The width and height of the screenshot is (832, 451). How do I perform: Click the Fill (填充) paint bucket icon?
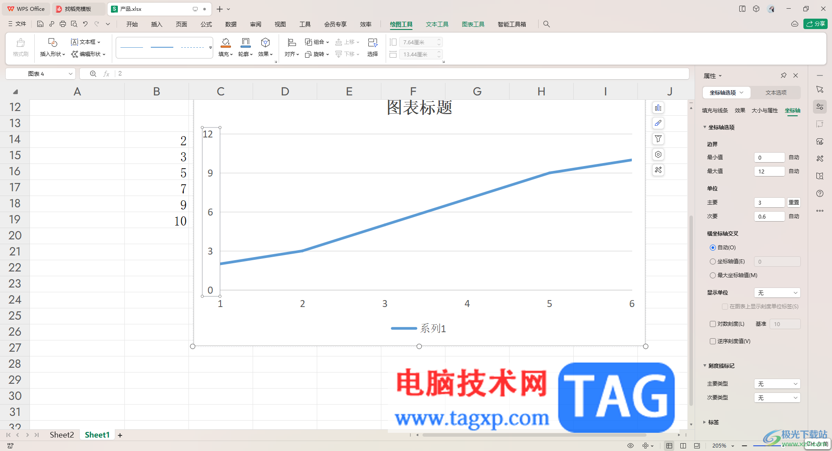coord(225,42)
